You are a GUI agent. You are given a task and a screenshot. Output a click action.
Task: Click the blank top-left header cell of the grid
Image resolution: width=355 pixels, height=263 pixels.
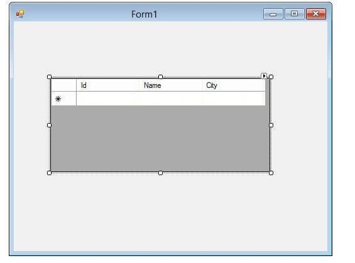point(64,85)
